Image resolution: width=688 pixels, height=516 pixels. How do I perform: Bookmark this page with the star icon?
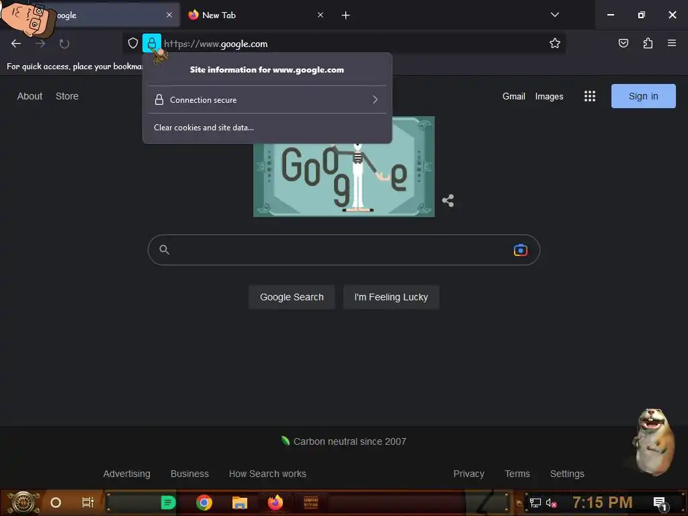point(554,43)
